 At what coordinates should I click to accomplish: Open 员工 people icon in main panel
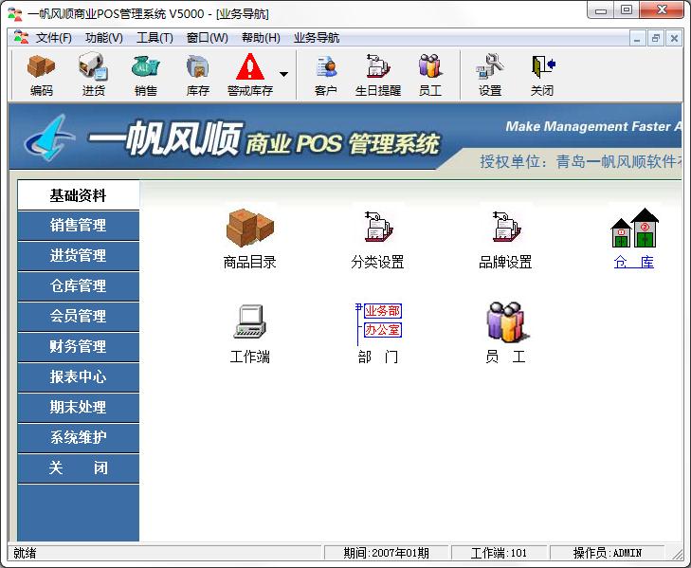pyautogui.click(x=507, y=322)
